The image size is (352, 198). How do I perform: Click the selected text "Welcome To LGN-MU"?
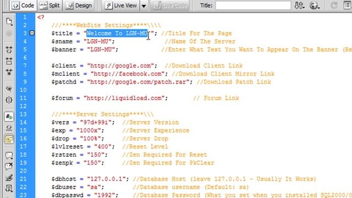click(117, 33)
